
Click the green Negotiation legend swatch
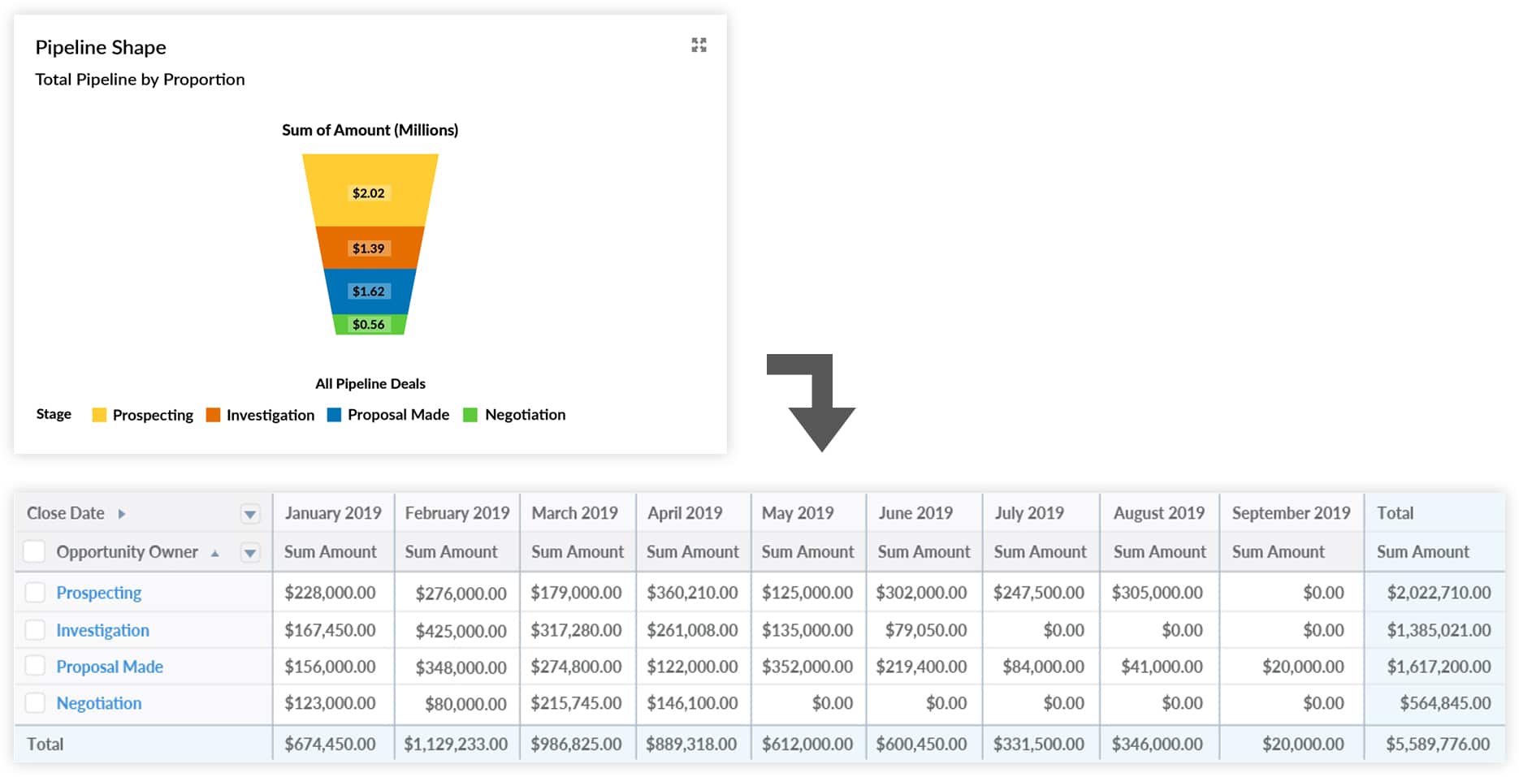[470, 415]
